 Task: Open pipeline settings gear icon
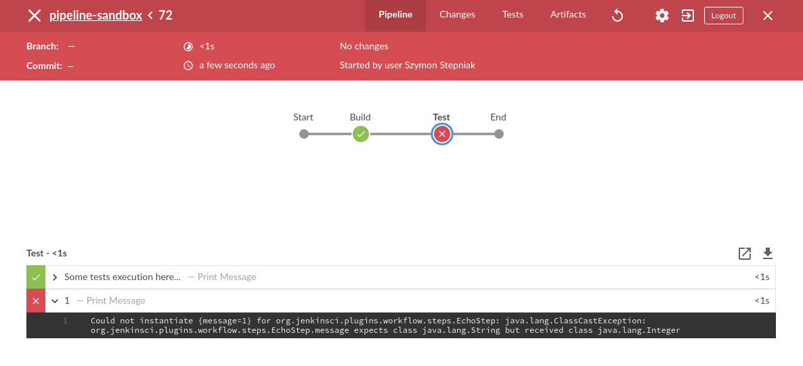coord(662,16)
